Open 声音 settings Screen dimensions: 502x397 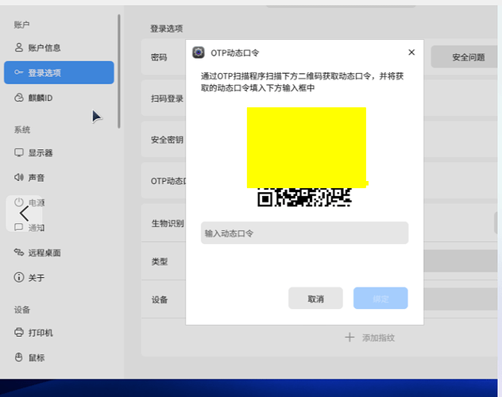point(59,178)
